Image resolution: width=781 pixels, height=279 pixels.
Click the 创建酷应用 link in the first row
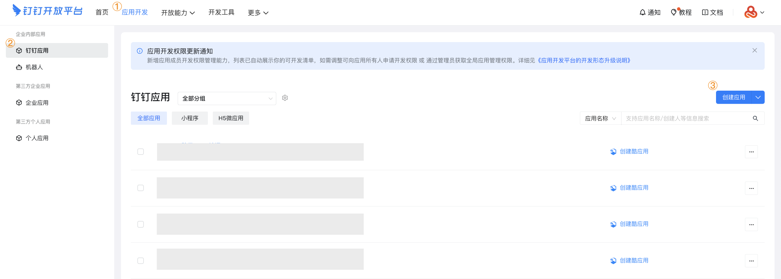[629, 151]
